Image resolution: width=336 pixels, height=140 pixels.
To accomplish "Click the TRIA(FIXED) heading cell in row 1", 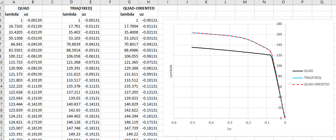I will pyautogui.click(x=81, y=8).
